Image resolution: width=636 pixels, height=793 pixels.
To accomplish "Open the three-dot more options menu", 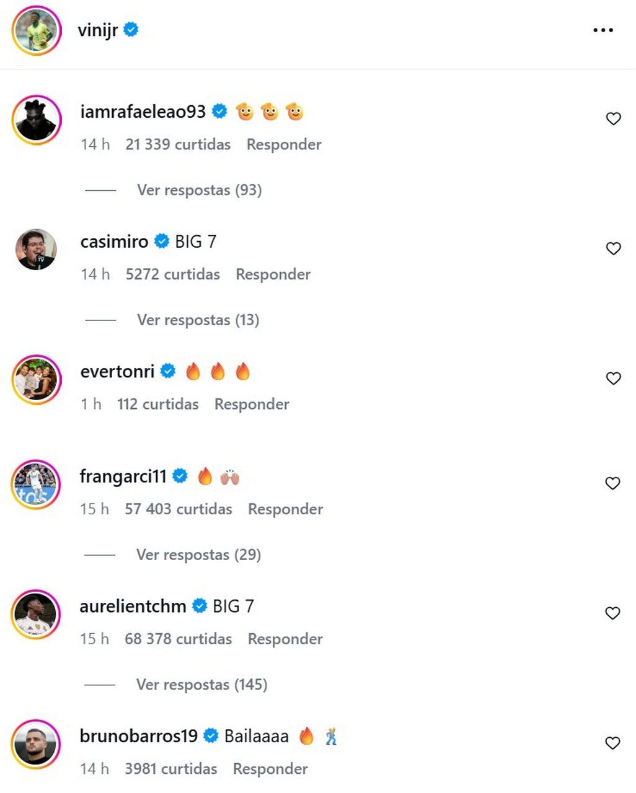I will [x=603, y=30].
